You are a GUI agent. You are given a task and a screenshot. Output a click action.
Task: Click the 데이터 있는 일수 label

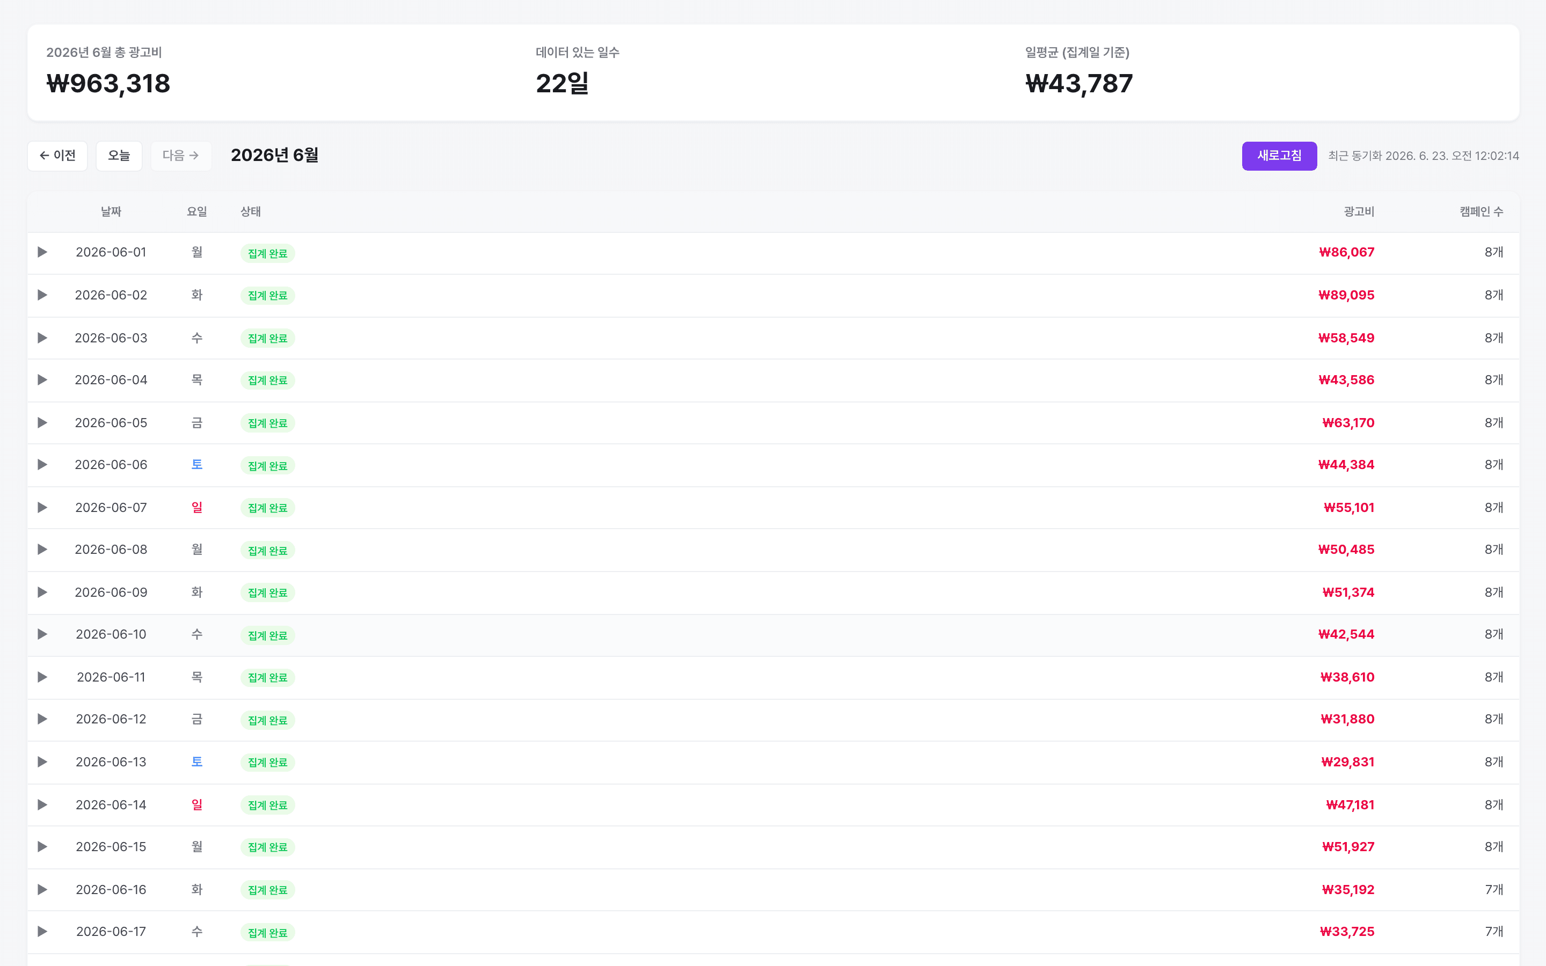click(x=578, y=53)
